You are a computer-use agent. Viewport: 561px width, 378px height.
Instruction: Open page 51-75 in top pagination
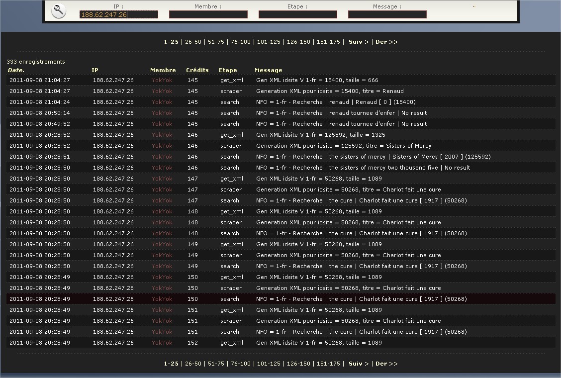pyautogui.click(x=216, y=42)
